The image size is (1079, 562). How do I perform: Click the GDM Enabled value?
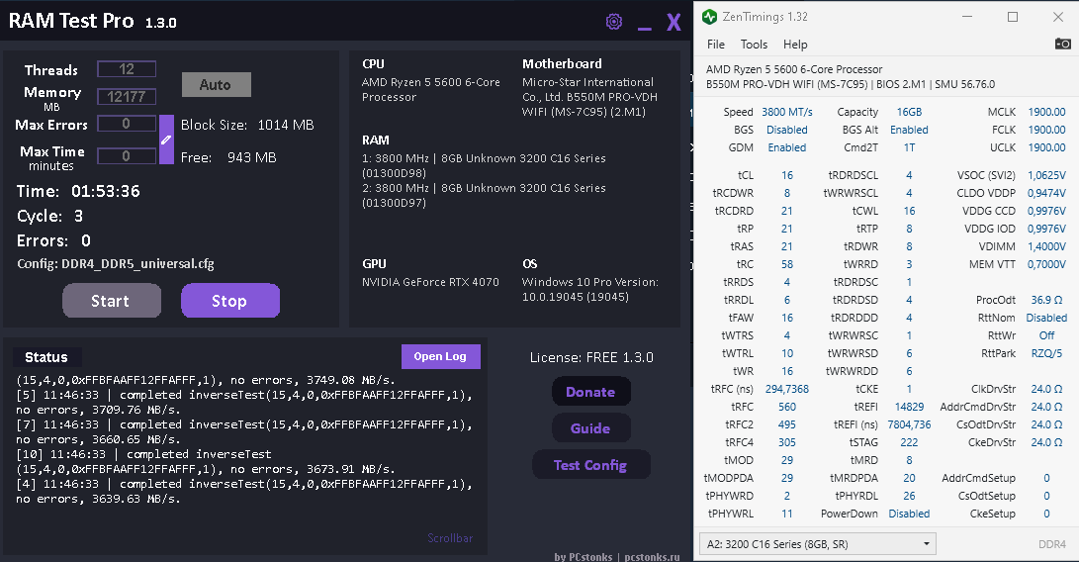(x=786, y=147)
